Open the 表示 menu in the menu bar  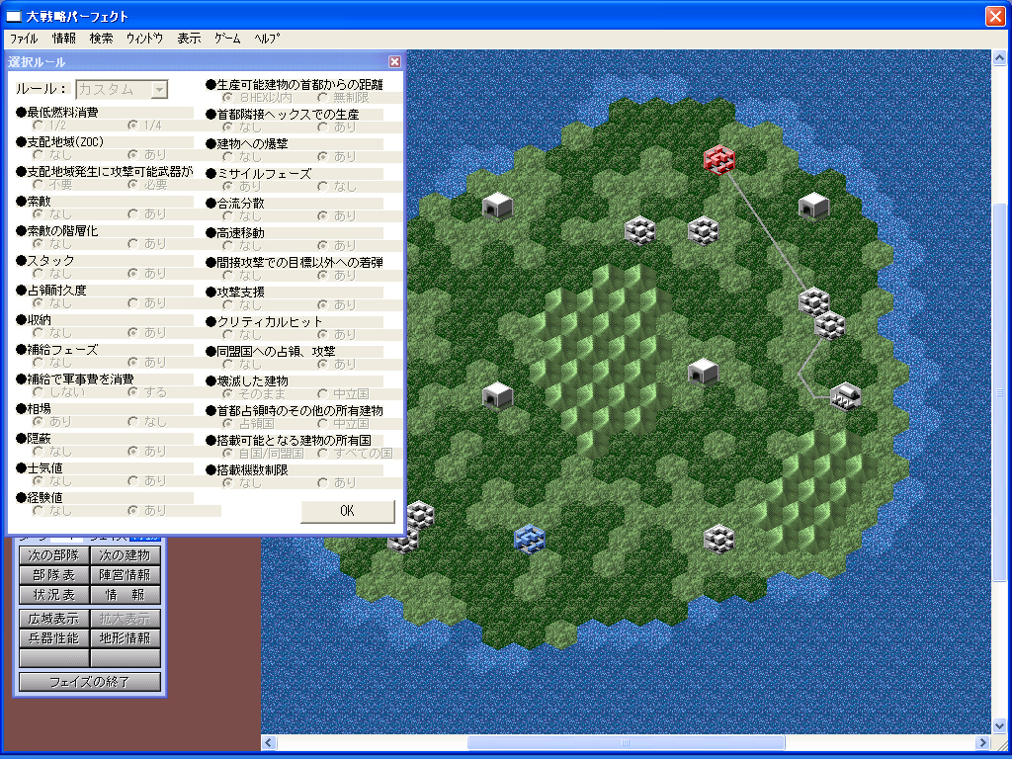click(189, 39)
